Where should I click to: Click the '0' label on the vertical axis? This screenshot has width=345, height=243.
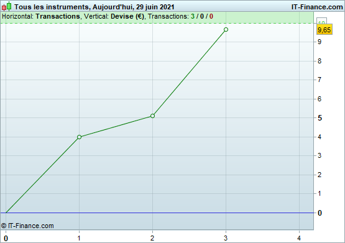point(320,213)
